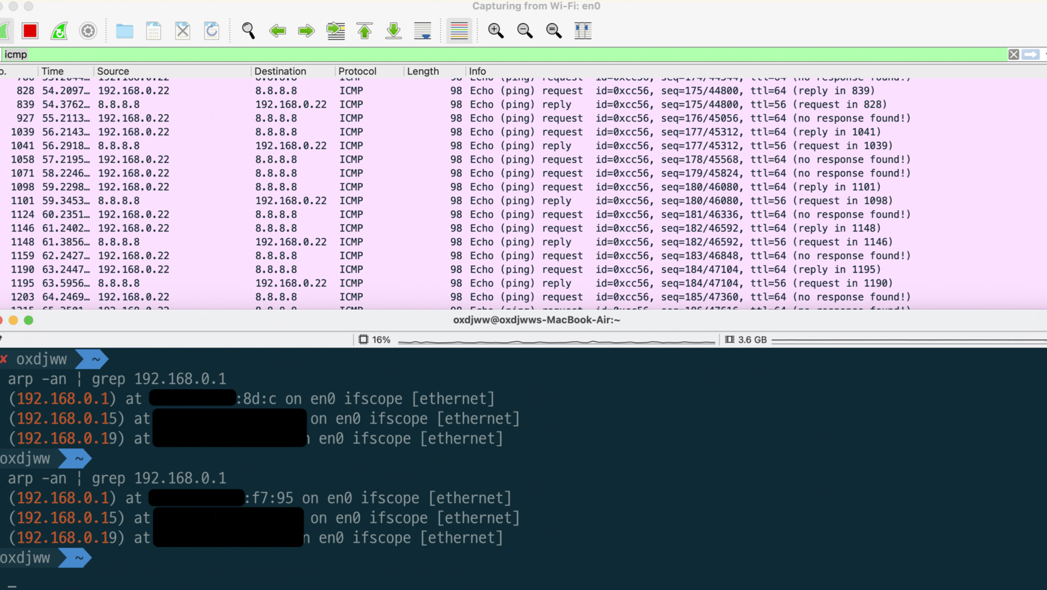Sort by the Protocol column header

coord(357,71)
